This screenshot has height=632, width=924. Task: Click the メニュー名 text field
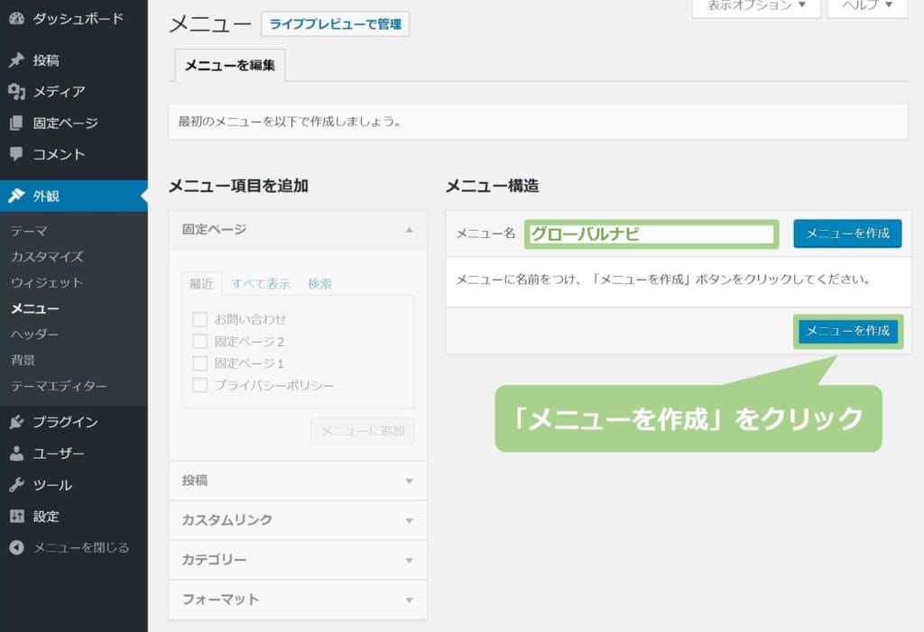(x=651, y=234)
